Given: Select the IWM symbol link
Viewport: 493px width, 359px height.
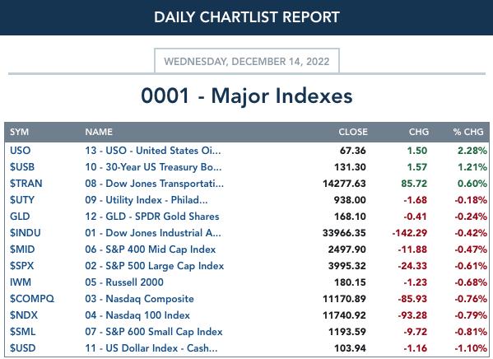Looking at the screenshot, I should tap(21, 282).
